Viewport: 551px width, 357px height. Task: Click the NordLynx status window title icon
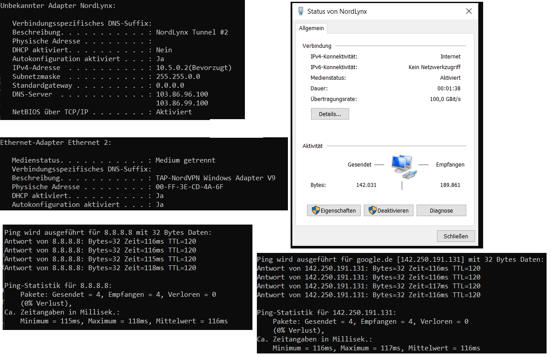[301, 11]
